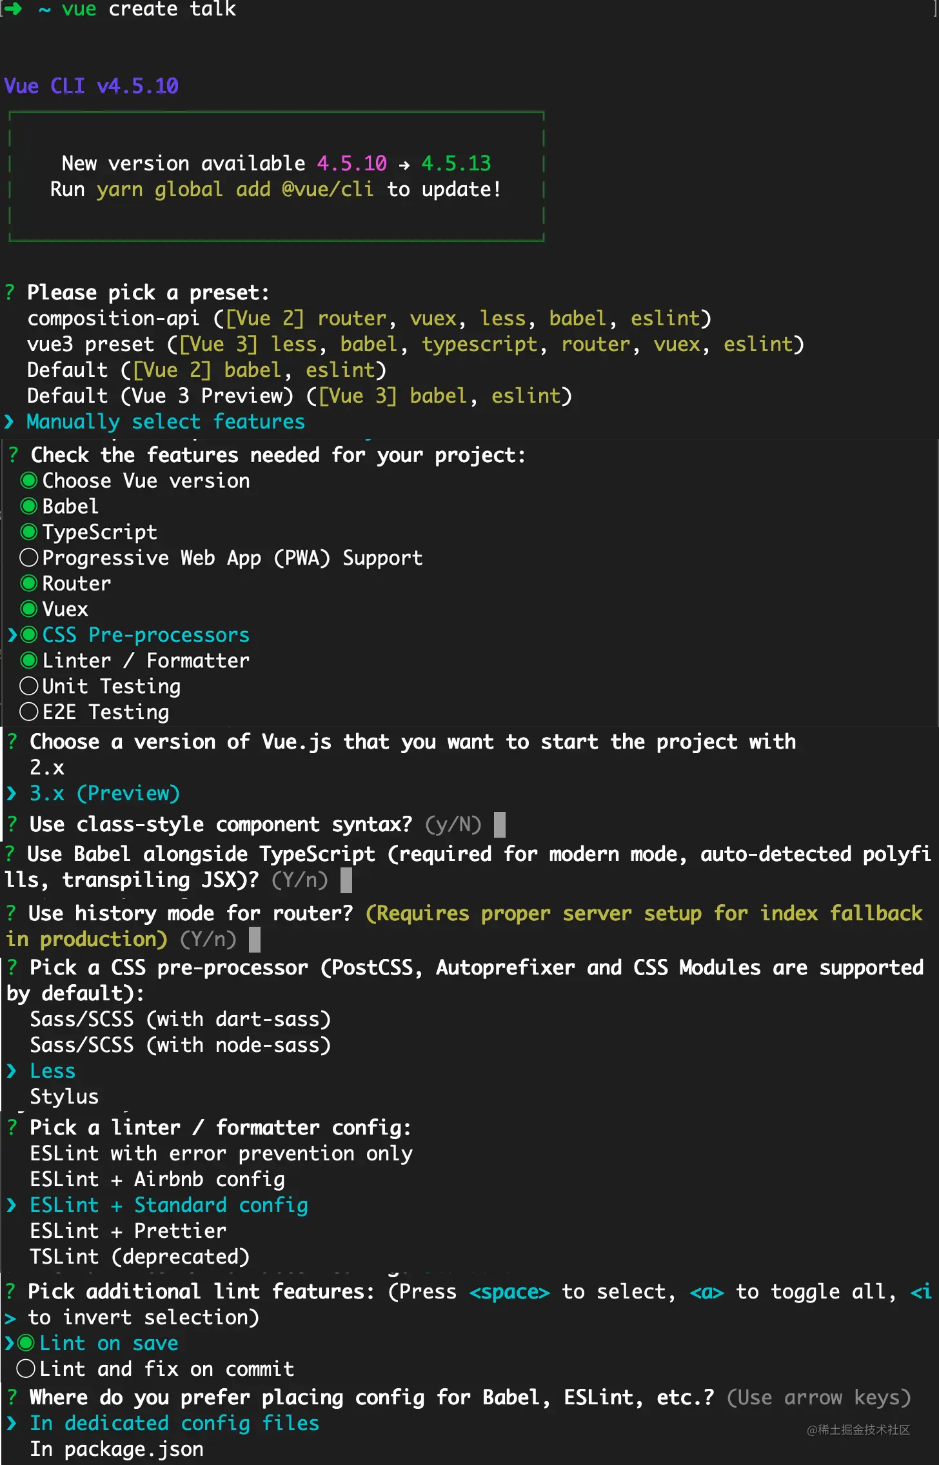Screen dimensions: 939x1465
Task: Toggle the Lint on save indicator
Action: point(26,1343)
